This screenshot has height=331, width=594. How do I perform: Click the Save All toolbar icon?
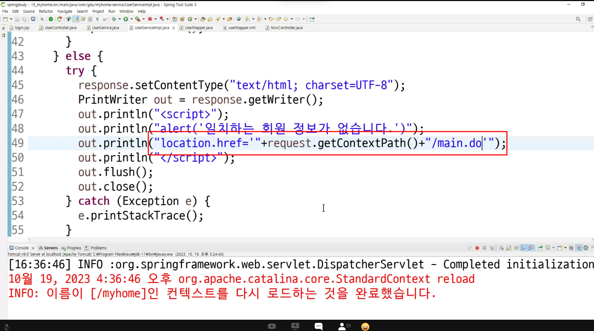[x=24, y=19]
